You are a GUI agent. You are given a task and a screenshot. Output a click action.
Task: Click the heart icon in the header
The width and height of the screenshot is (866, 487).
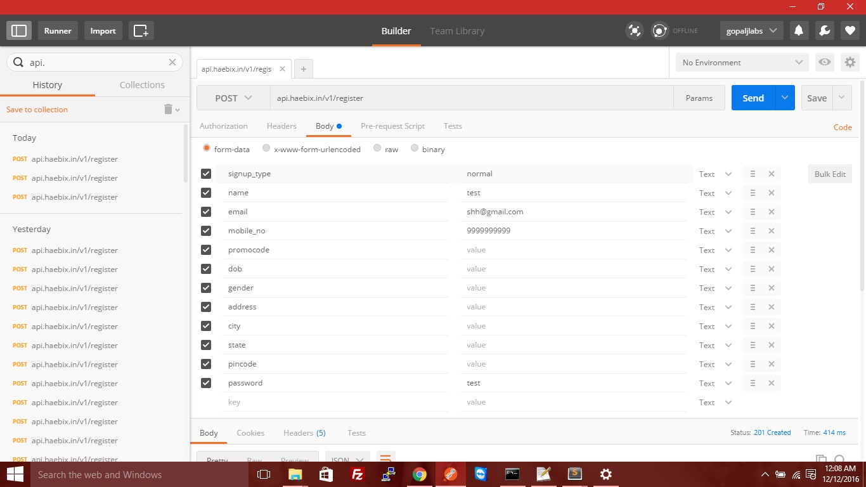850,30
